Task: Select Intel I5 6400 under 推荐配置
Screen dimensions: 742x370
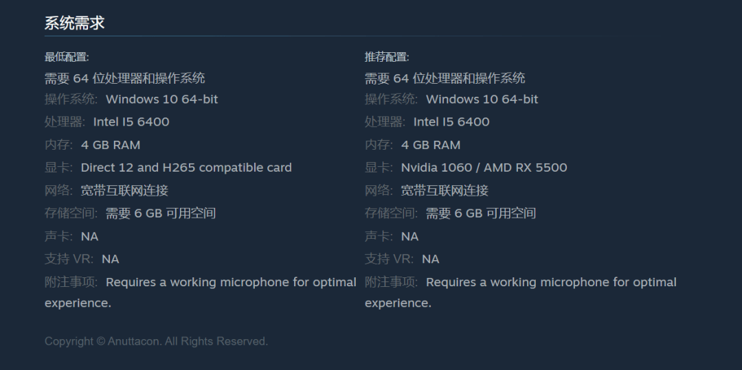Action: click(x=451, y=122)
